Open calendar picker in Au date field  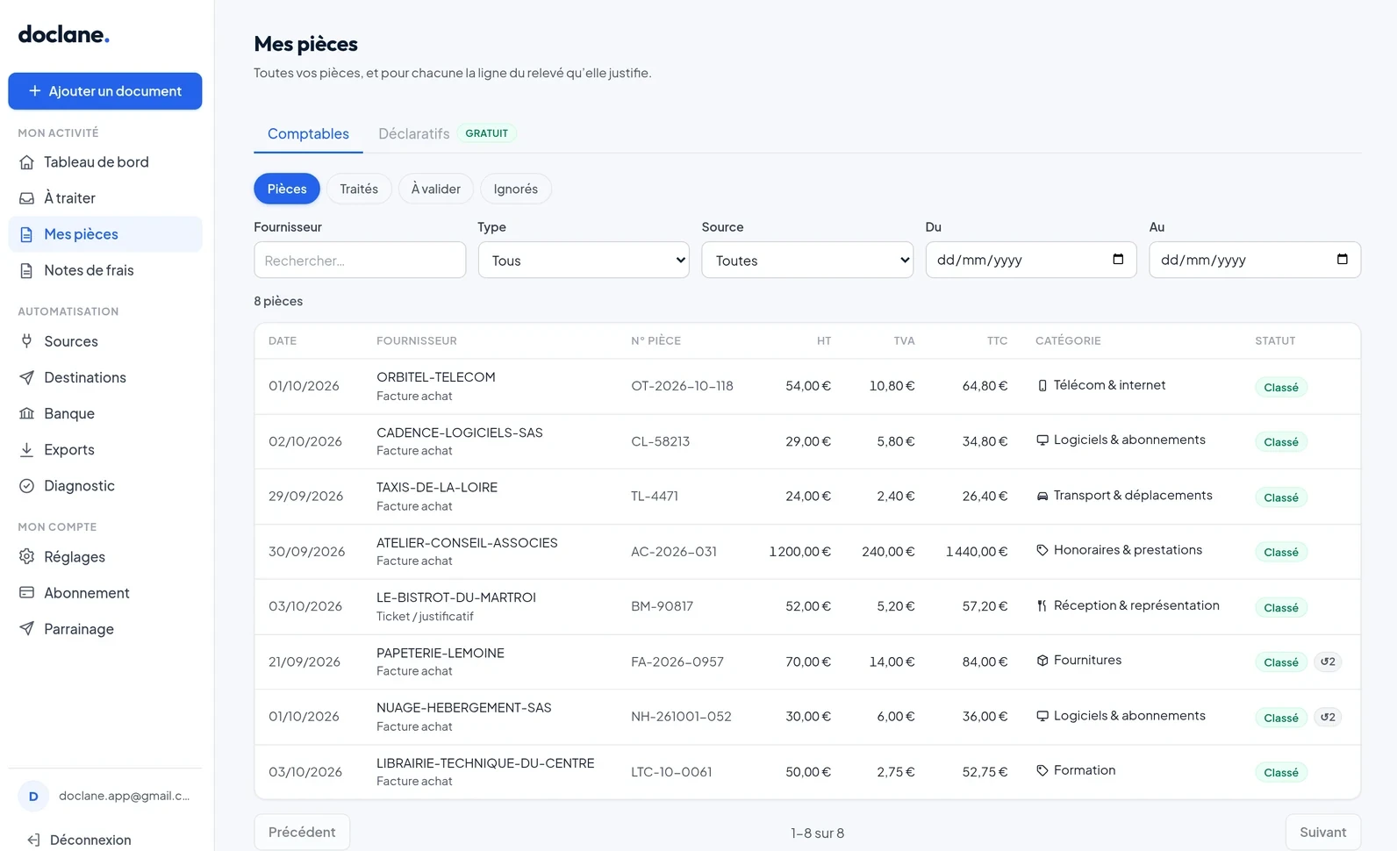(x=1342, y=260)
